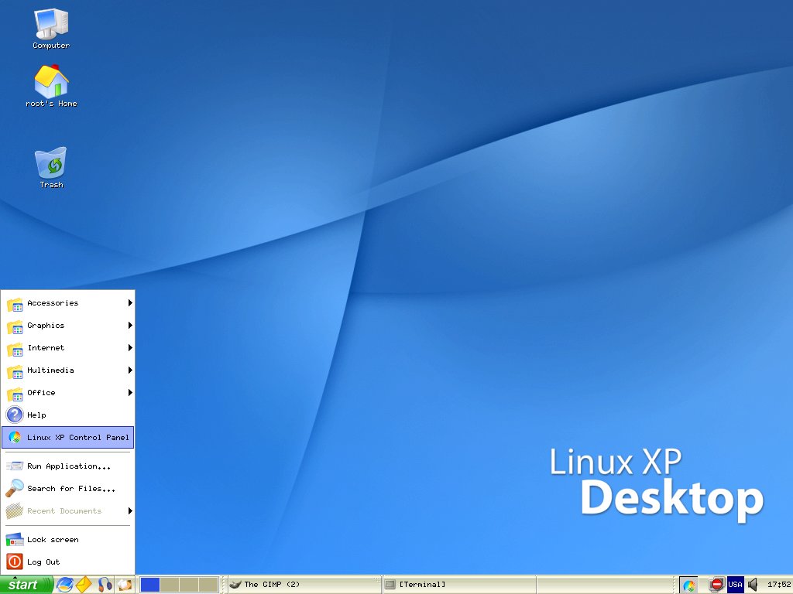Click the 17:52 clock

coord(779,585)
